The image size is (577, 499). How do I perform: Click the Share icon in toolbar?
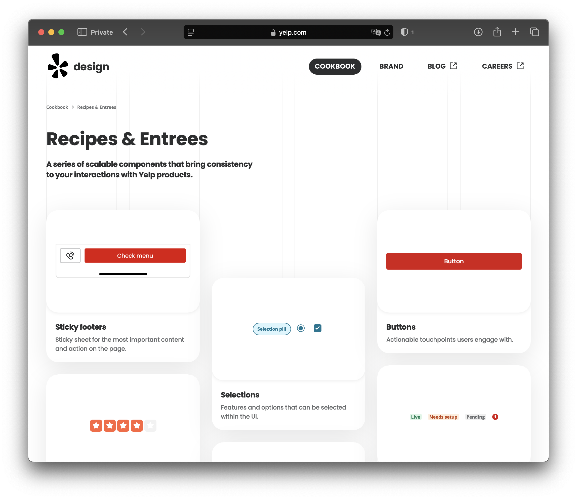[497, 32]
